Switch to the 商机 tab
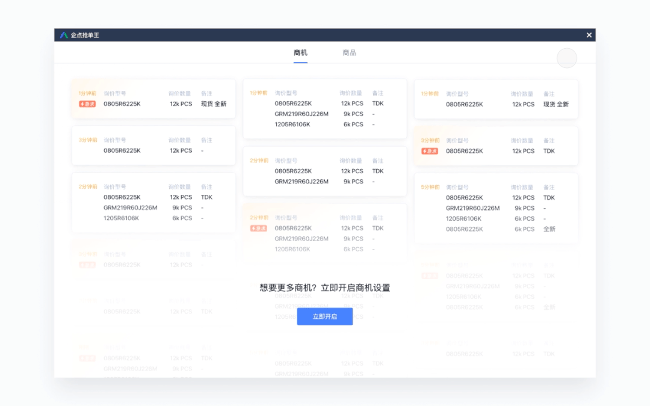The height and width of the screenshot is (406, 650). pyautogui.click(x=300, y=52)
